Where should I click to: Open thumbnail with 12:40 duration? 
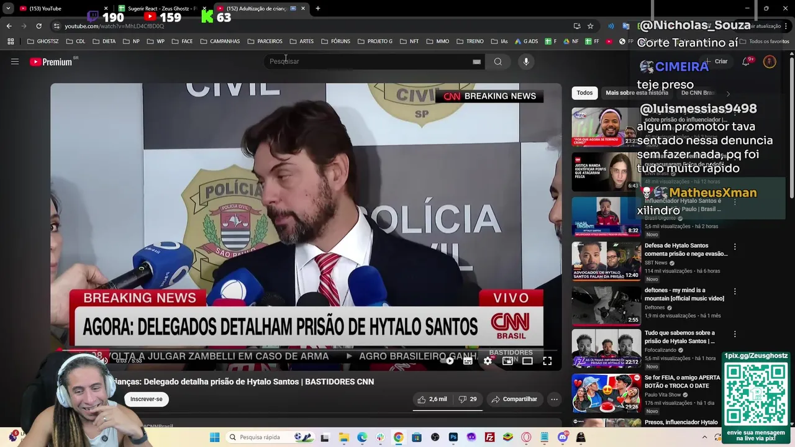tap(606, 261)
